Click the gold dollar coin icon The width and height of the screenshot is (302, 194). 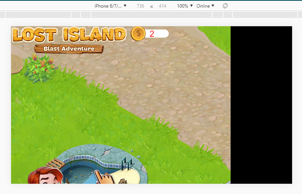point(138,33)
